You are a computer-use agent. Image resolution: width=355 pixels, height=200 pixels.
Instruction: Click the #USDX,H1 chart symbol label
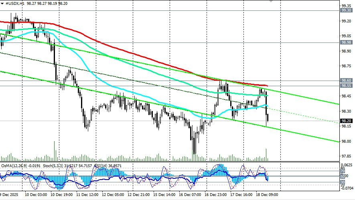(15, 4)
